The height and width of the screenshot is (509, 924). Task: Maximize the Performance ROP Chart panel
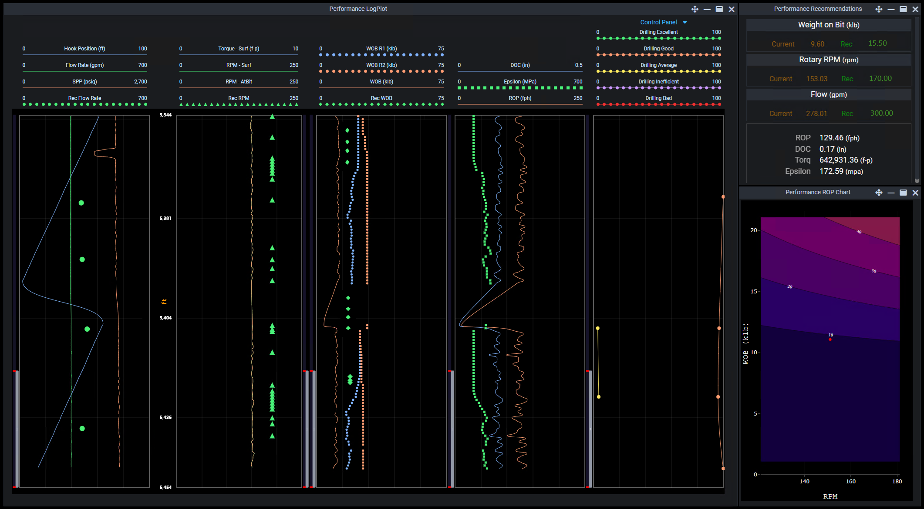click(x=904, y=193)
